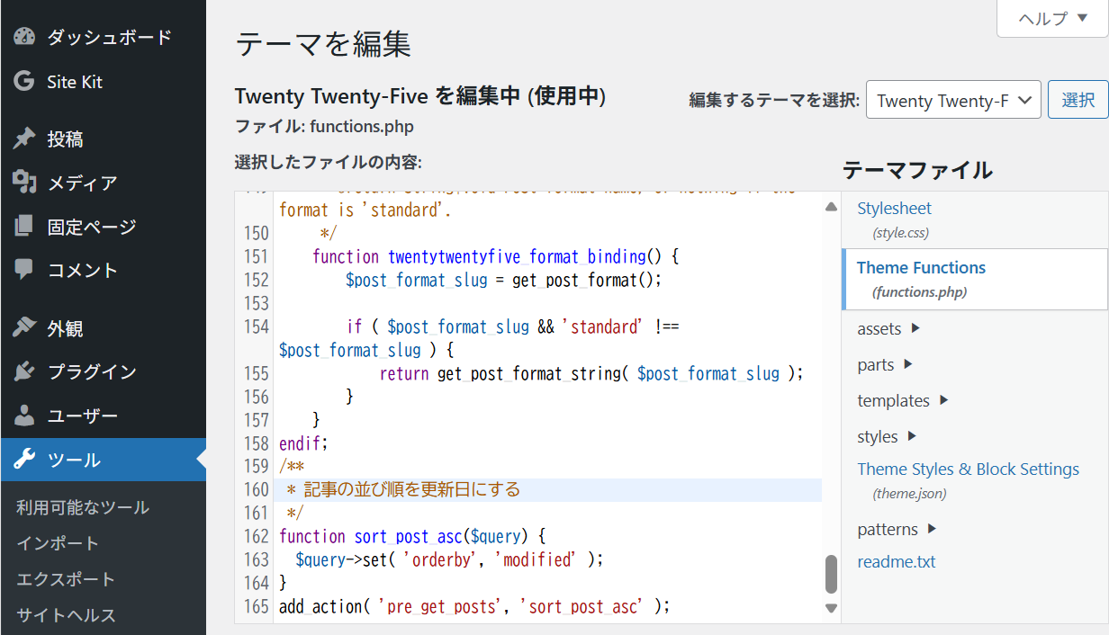Viewport: 1109px width, 635px height.
Task: Click the 'function sort_post_asc' line
Action: (x=412, y=536)
